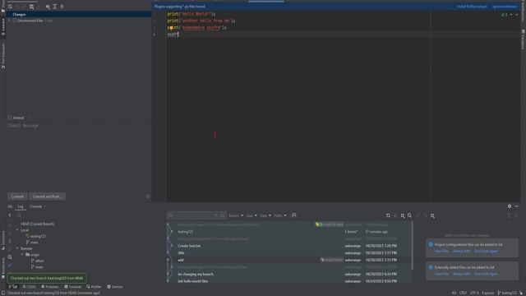Collapse the Local branches node
This screenshot has width=526, height=296.
[17, 230]
